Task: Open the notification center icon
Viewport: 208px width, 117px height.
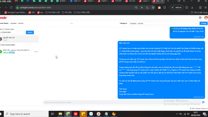Action: [205, 114]
